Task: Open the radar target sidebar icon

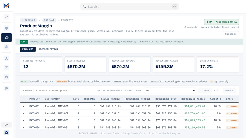Action: (x=6, y=47)
